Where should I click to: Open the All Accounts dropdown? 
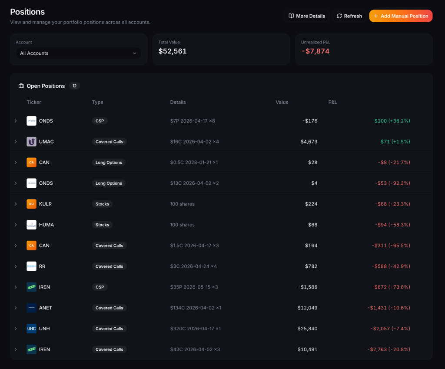tap(78, 53)
